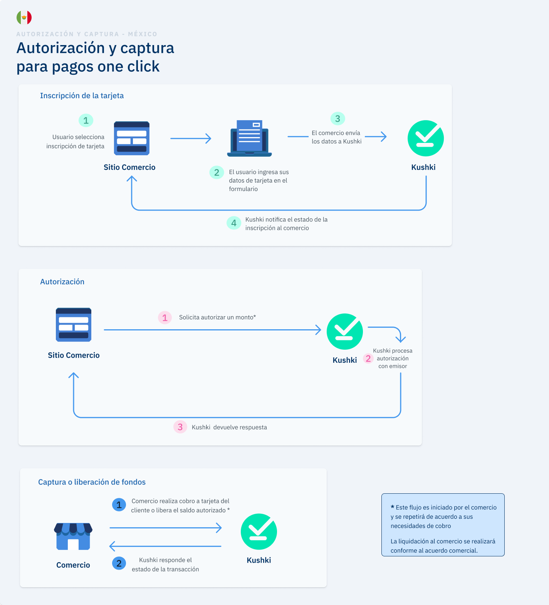Select the heading 'Autorización y captura para pagos one click'
Viewport: 549px width, 605px height.
95,57
